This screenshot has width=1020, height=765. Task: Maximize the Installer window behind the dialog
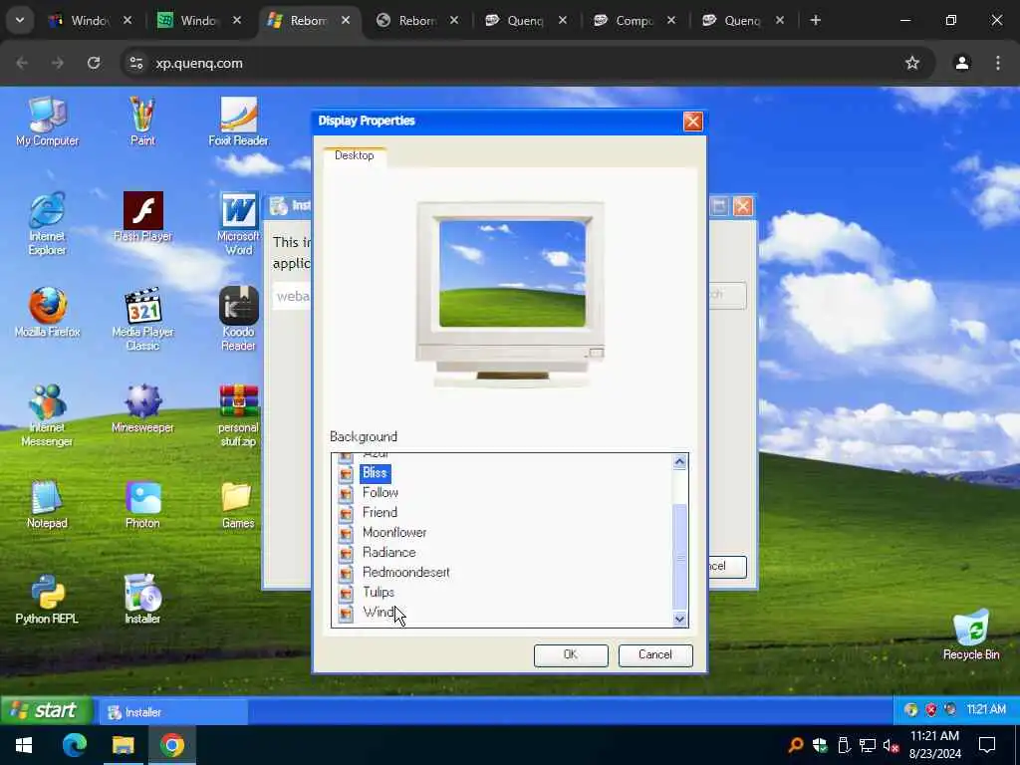tap(719, 207)
